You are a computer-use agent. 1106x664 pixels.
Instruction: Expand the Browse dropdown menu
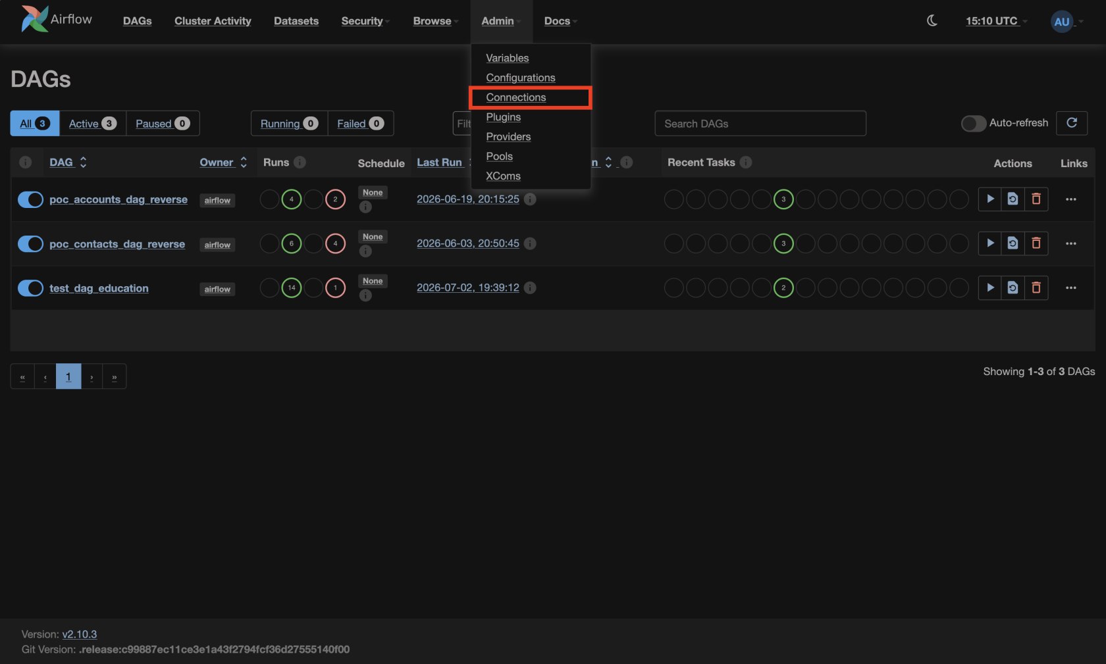[436, 21]
